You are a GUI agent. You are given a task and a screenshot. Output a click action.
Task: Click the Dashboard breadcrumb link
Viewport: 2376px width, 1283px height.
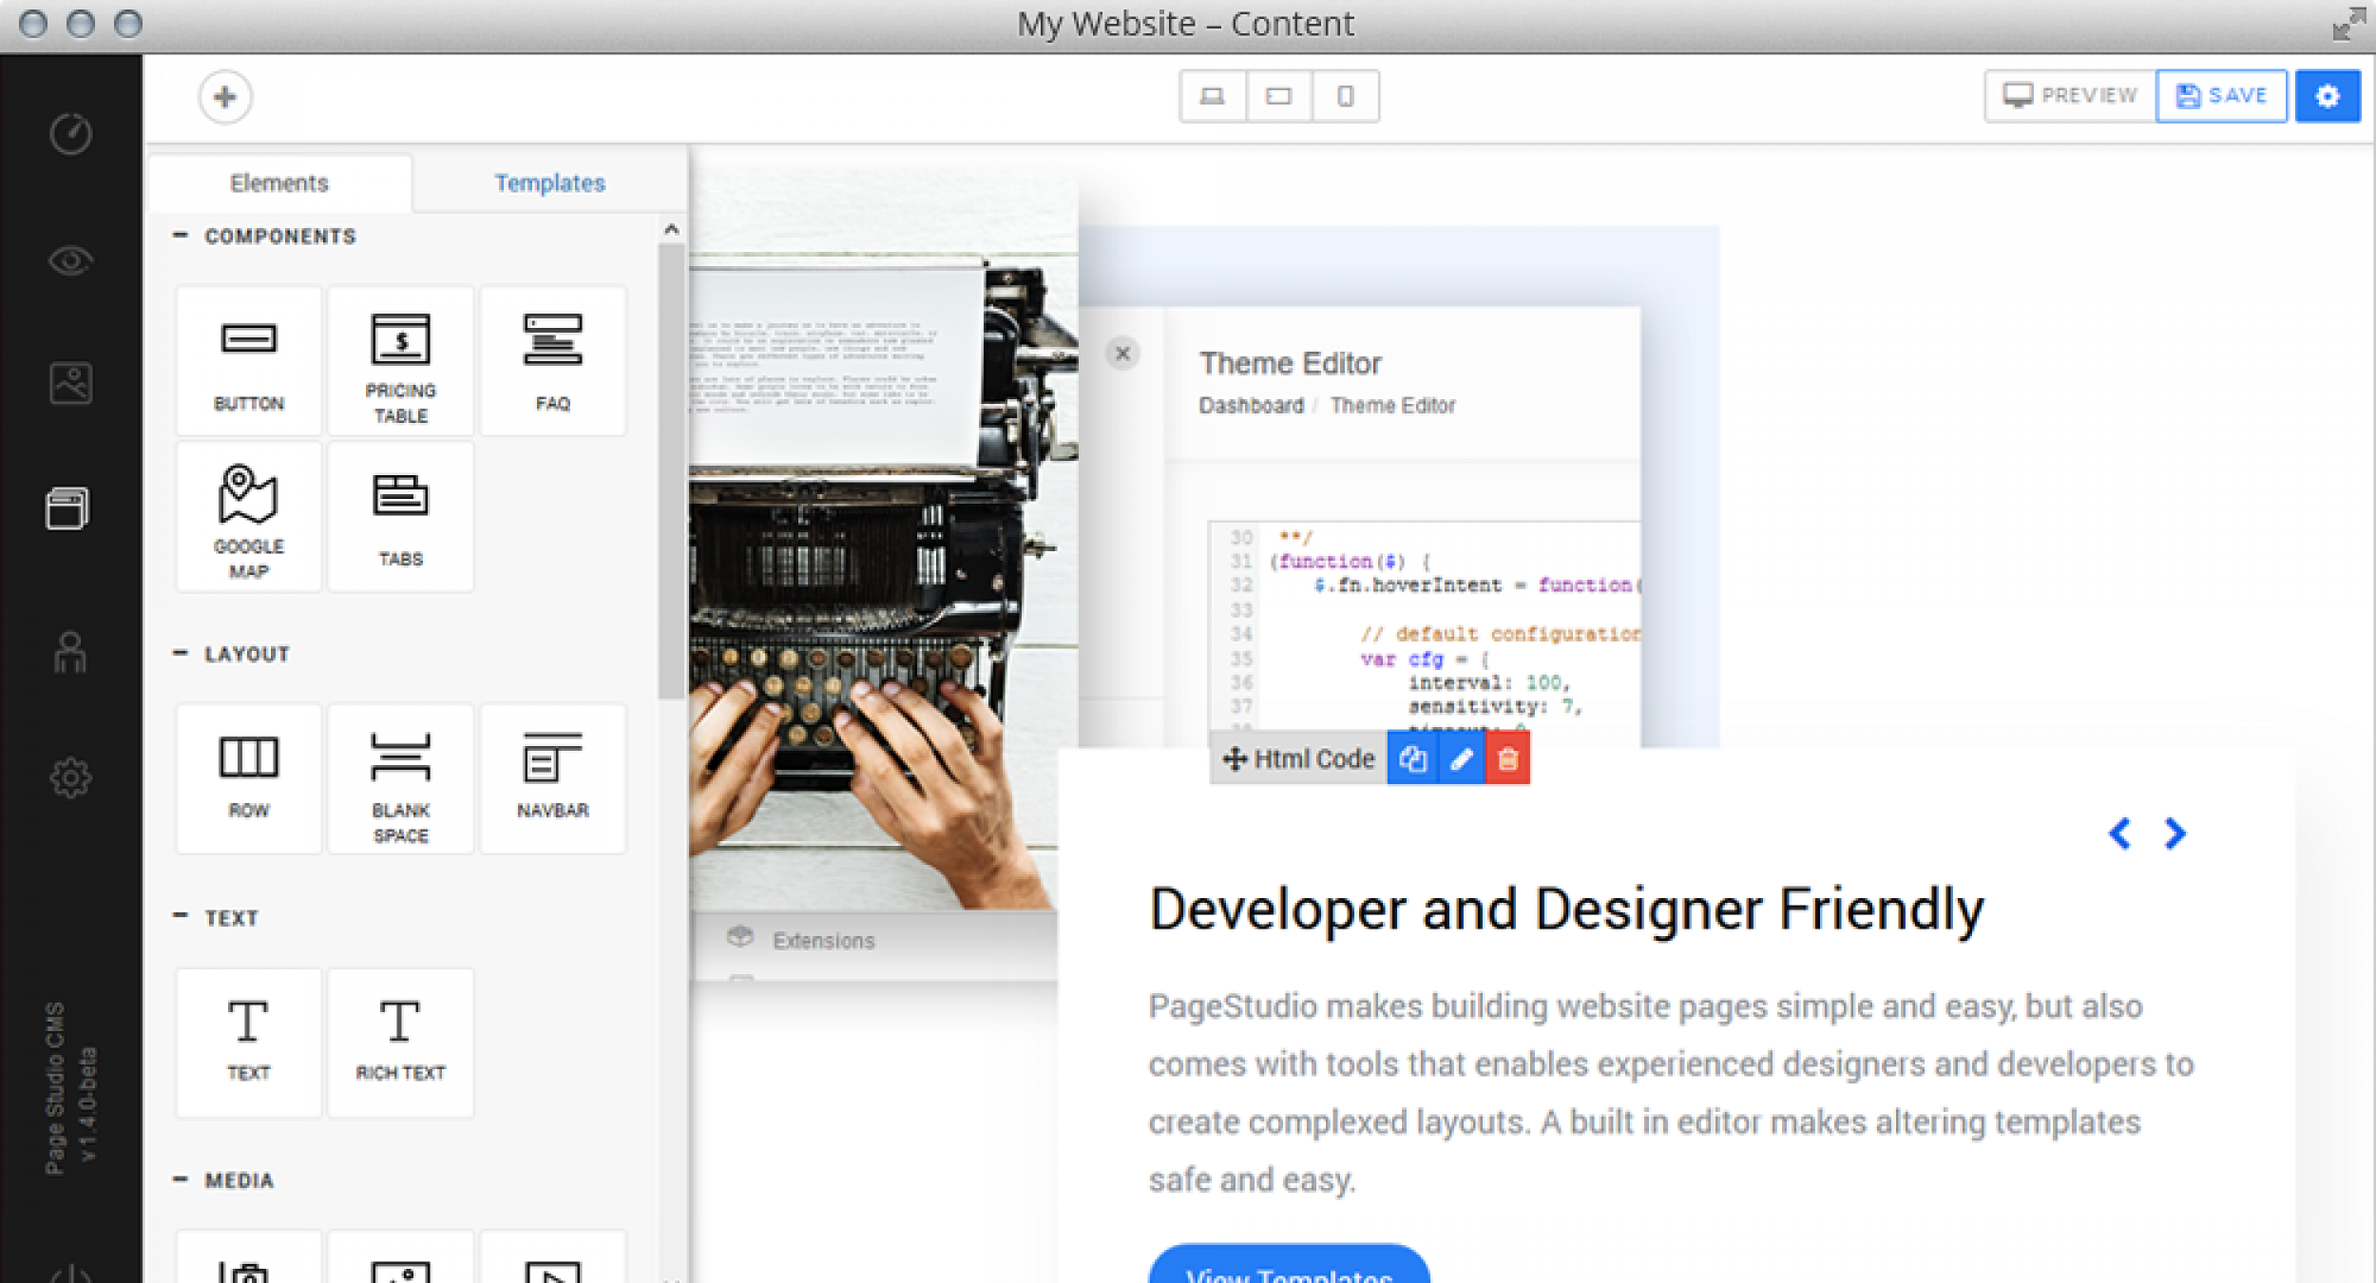tap(1251, 406)
